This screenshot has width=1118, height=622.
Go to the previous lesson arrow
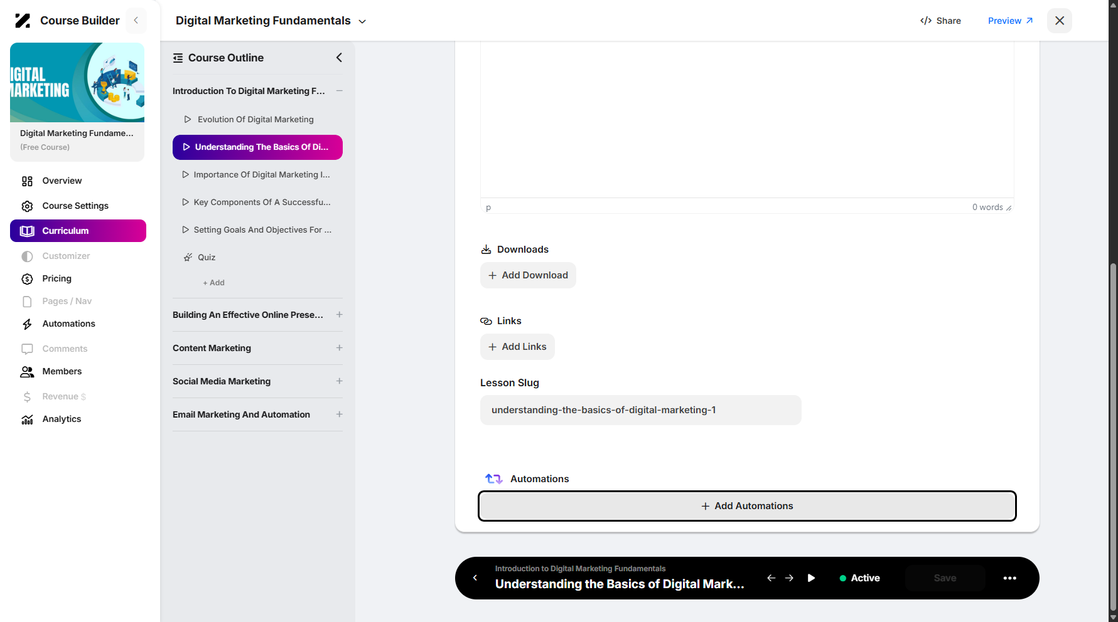click(771, 578)
